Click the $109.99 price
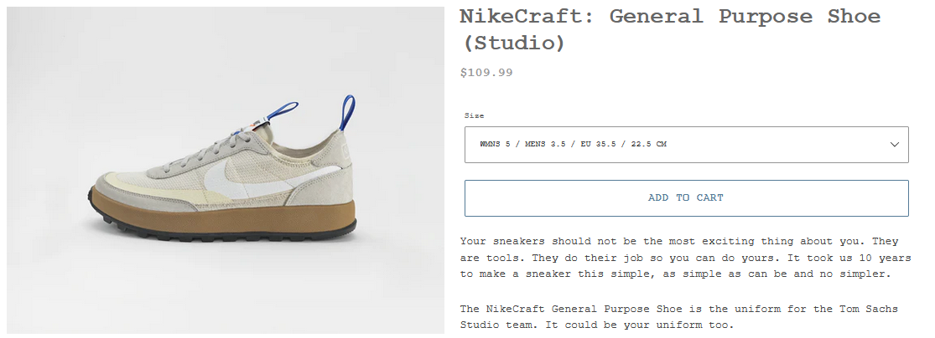This screenshot has height=338, width=935. [x=486, y=73]
